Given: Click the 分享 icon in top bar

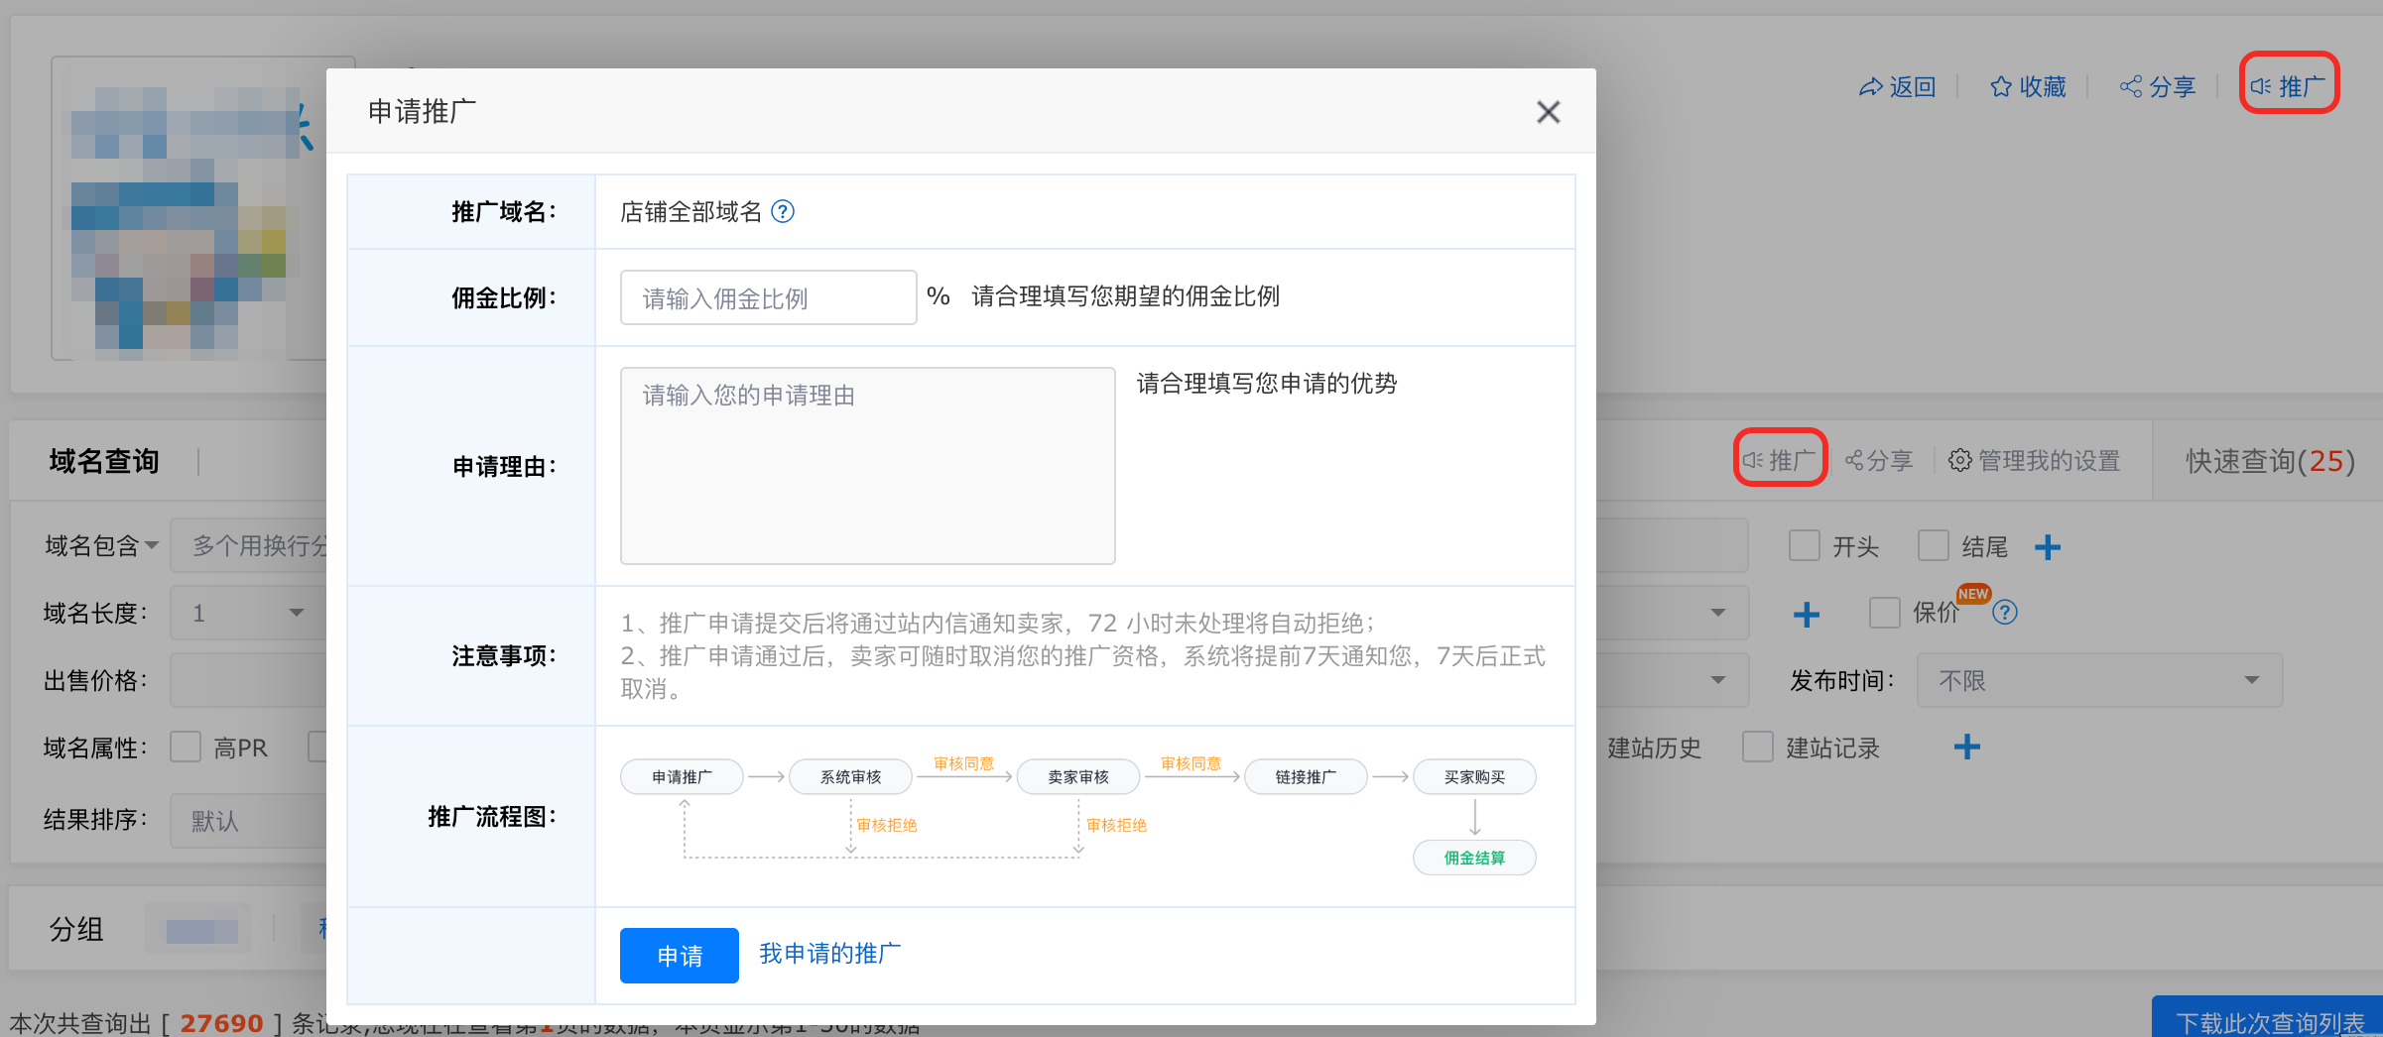Looking at the screenshot, I should (2130, 87).
